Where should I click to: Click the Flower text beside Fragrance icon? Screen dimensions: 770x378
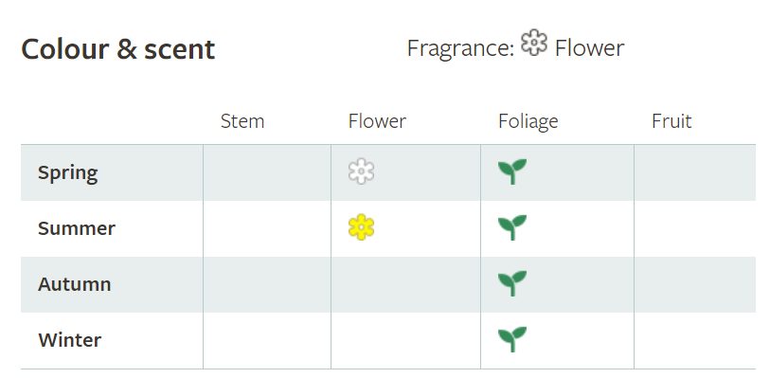pos(589,48)
